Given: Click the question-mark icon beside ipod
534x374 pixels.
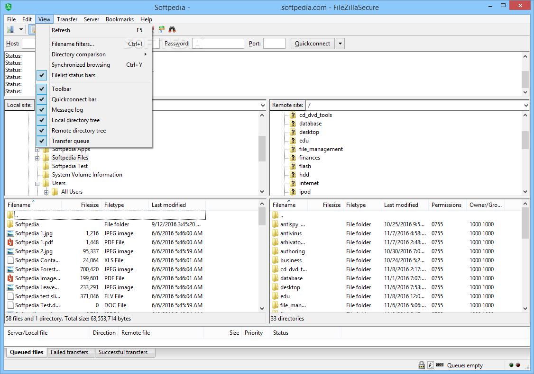Looking at the screenshot, I should pos(293,191).
